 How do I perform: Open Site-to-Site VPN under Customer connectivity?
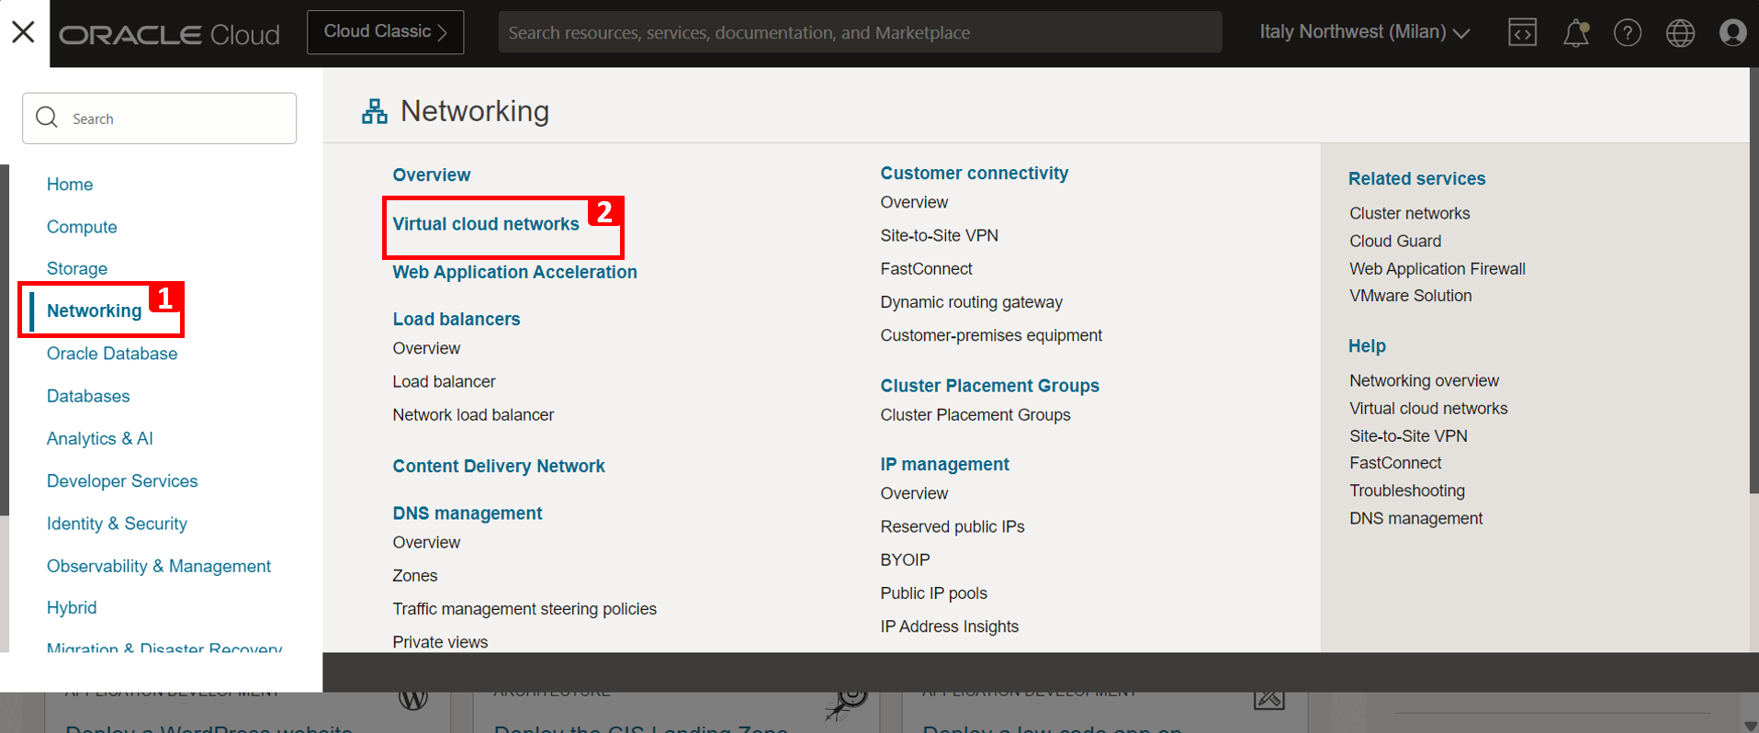click(939, 235)
